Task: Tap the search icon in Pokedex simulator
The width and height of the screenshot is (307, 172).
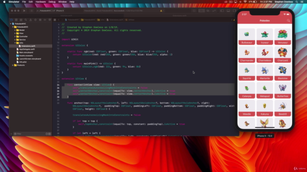Action: click(288, 21)
